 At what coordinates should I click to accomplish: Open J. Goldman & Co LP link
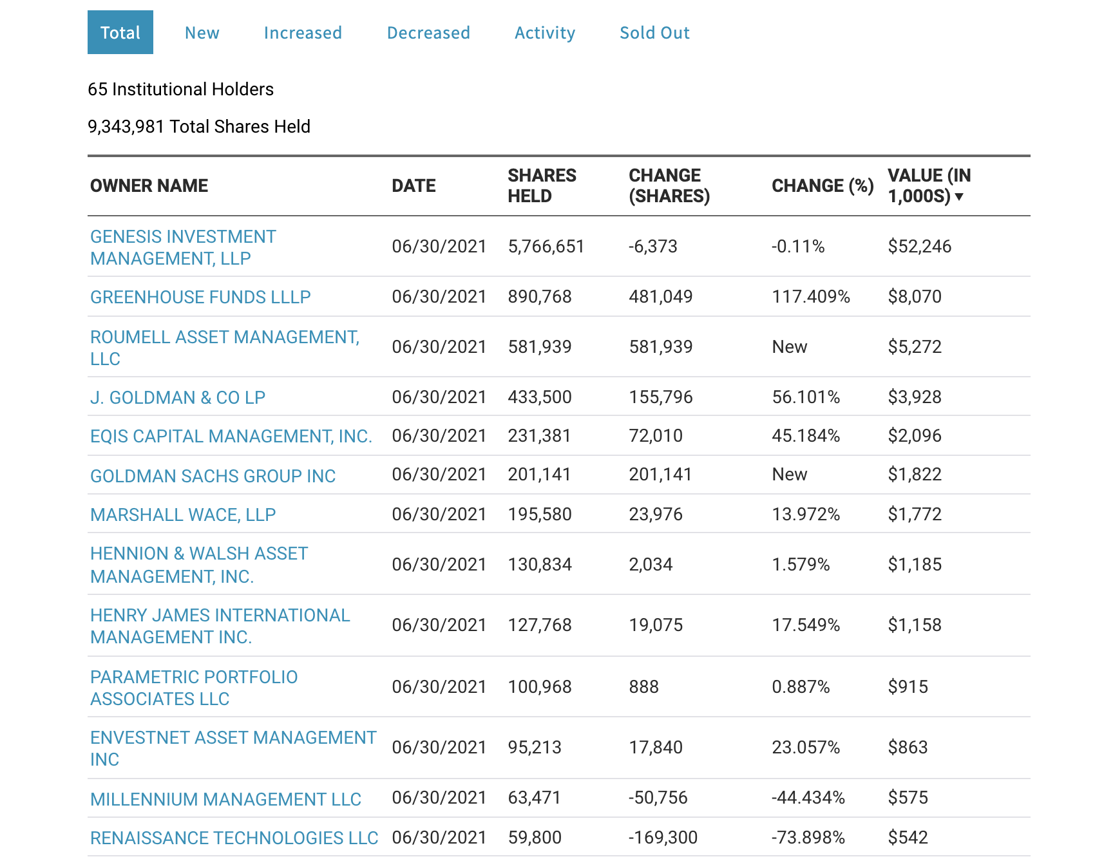178,397
